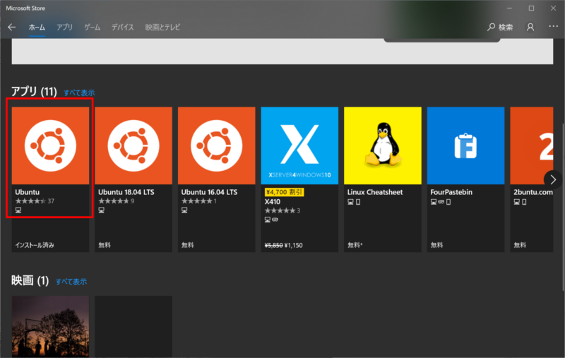Viewport: 565px width, 358px height.
Task: Open the X410 X server app icon
Action: pyautogui.click(x=299, y=145)
